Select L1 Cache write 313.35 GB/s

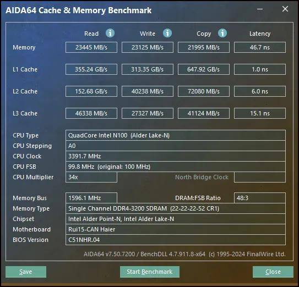[x=148, y=69]
